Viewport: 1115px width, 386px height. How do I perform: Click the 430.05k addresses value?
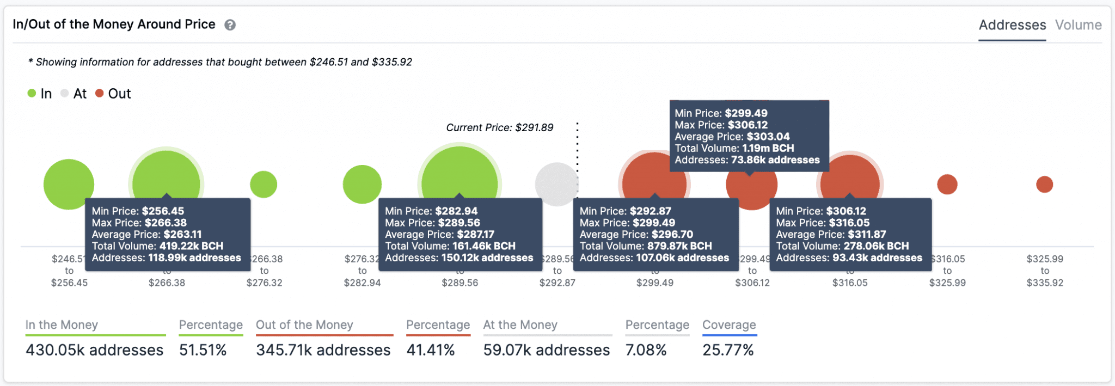[94, 350]
